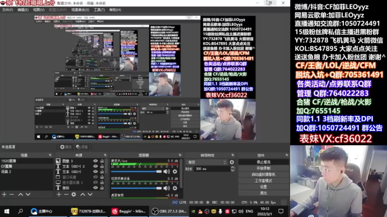The image size is (387, 217).
Task: Move source up in Sources panel
Action: click(83, 194)
